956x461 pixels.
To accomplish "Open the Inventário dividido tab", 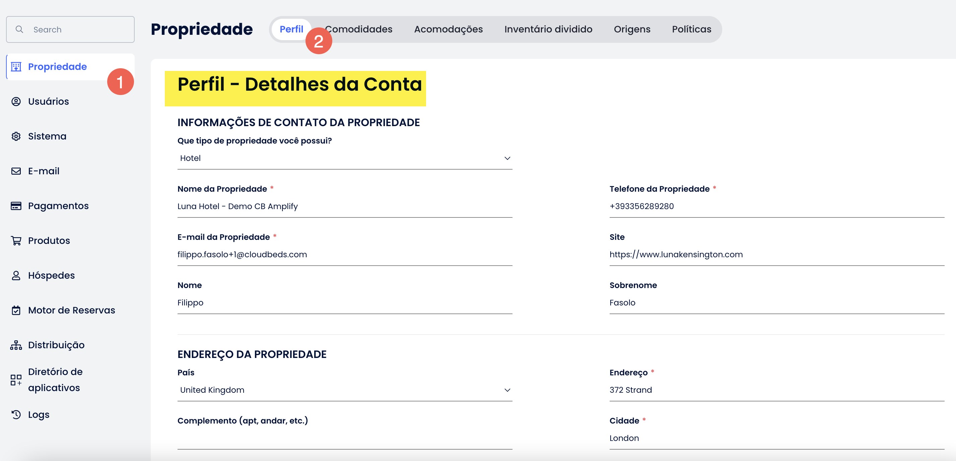I will pyautogui.click(x=548, y=29).
